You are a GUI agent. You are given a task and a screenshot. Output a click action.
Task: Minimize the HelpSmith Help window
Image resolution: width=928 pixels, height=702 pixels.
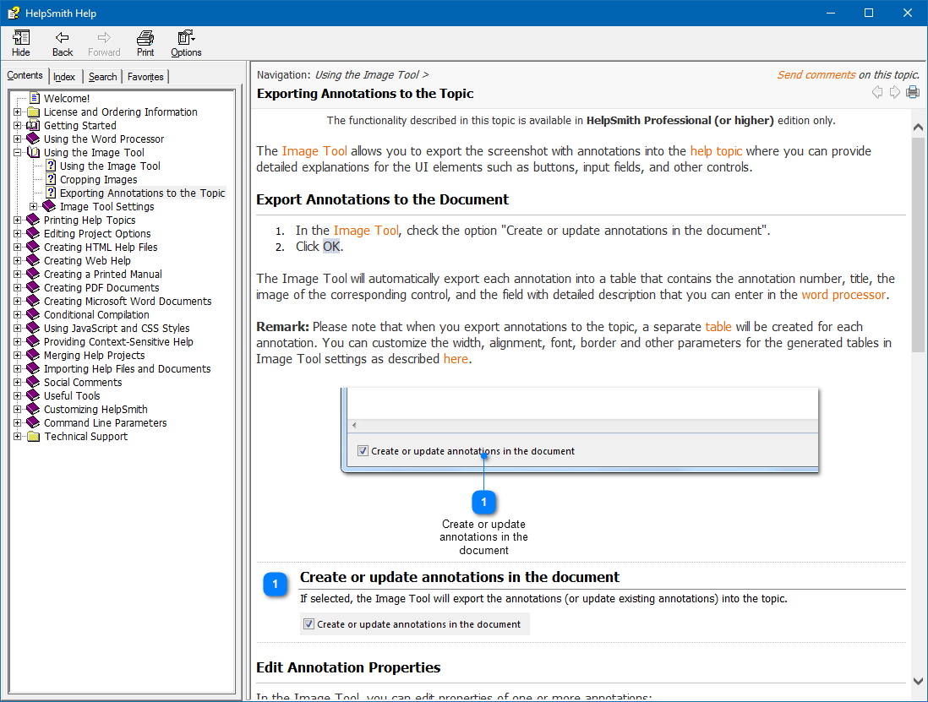point(831,13)
